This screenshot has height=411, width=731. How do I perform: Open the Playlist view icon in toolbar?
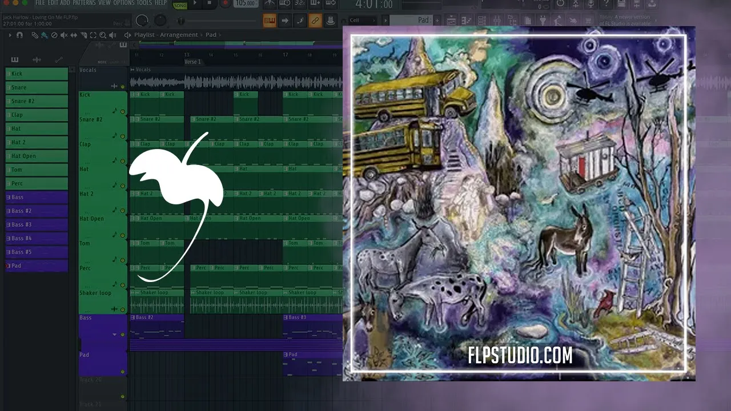(x=451, y=20)
